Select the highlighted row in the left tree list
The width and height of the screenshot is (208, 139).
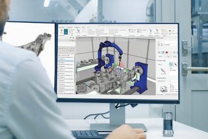pyautogui.click(x=66, y=61)
